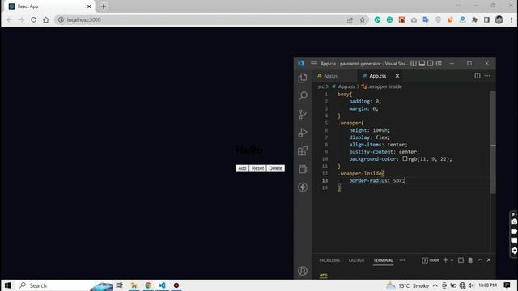The width and height of the screenshot is (518, 291).
Task: Split the terminal
Action: [x=461, y=260]
